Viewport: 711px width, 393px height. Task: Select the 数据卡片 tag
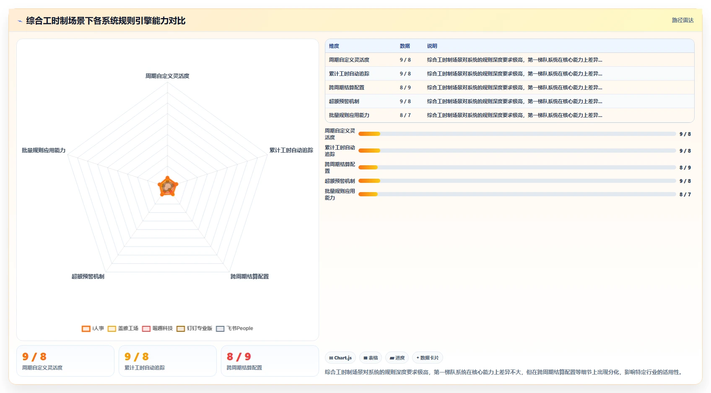click(428, 358)
